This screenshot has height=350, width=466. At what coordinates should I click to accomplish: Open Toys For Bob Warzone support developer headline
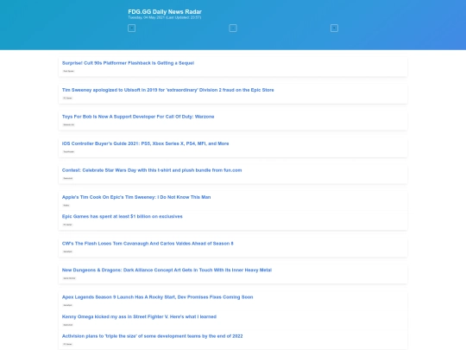(138, 117)
